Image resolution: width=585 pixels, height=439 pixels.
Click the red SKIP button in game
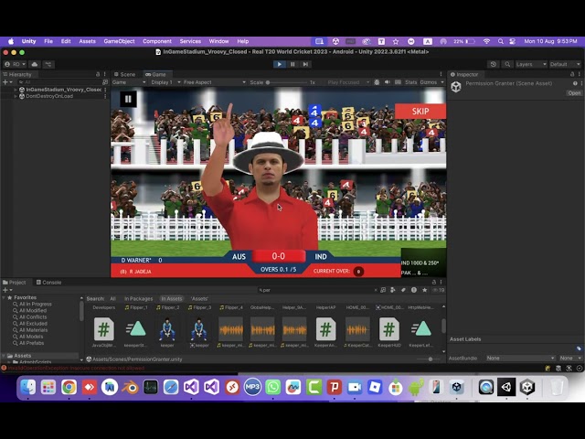(420, 112)
